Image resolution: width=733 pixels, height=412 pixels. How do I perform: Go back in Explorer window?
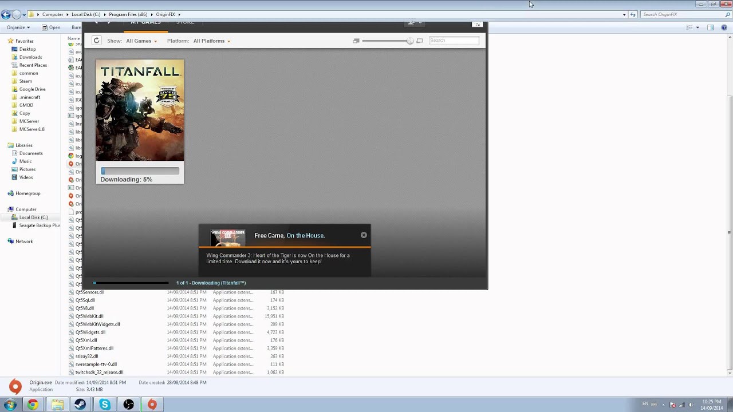(x=6, y=14)
